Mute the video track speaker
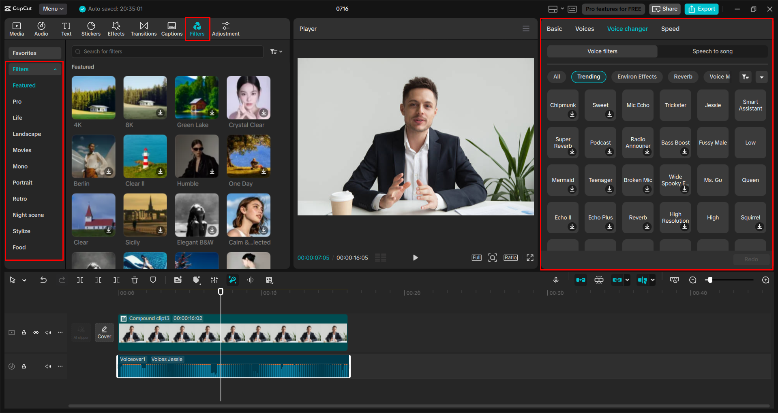Image resolution: width=778 pixels, height=413 pixels. (48, 332)
